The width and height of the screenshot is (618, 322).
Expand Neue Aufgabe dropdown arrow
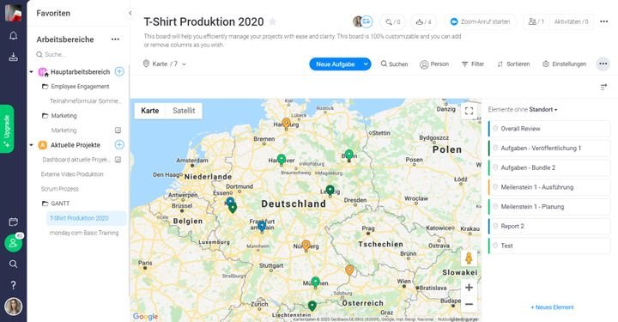[366, 64]
